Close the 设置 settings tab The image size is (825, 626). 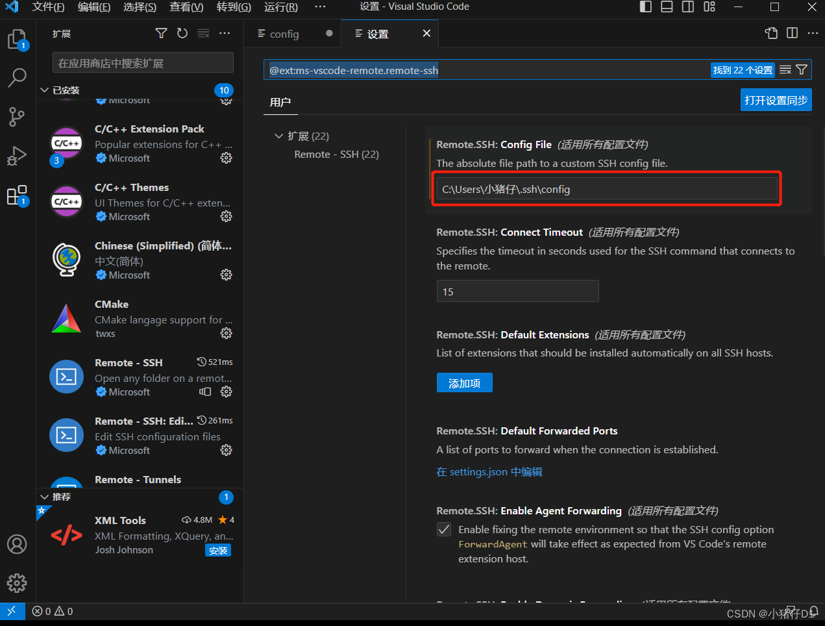point(426,33)
